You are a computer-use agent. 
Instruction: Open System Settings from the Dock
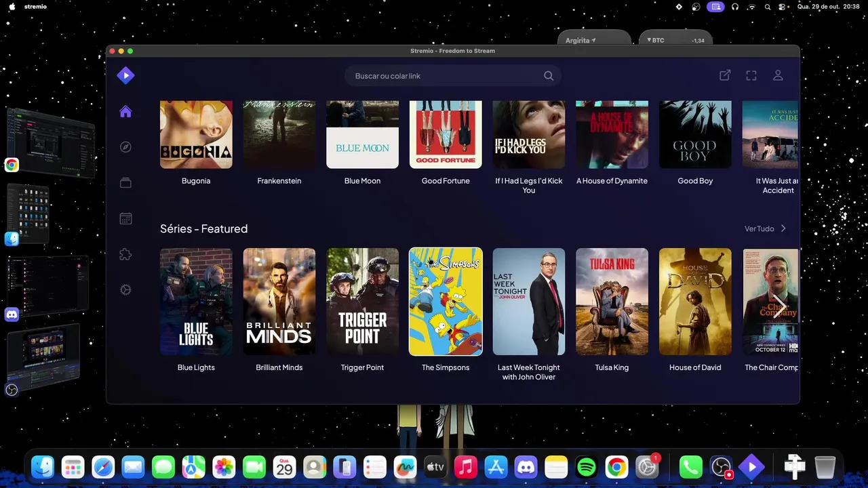tap(647, 467)
